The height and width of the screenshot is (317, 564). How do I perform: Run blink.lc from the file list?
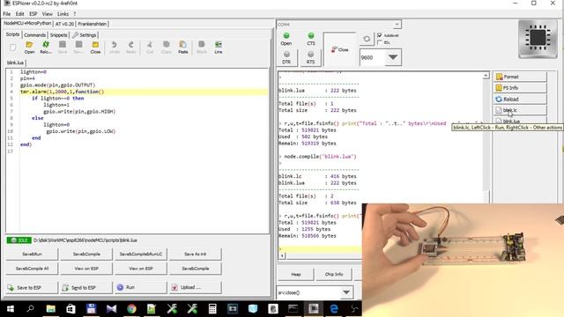520,110
